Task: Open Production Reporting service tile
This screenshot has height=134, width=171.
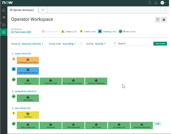Action: 142,126
